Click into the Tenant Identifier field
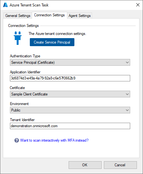143x174 pixels. pyautogui.click(x=70, y=126)
